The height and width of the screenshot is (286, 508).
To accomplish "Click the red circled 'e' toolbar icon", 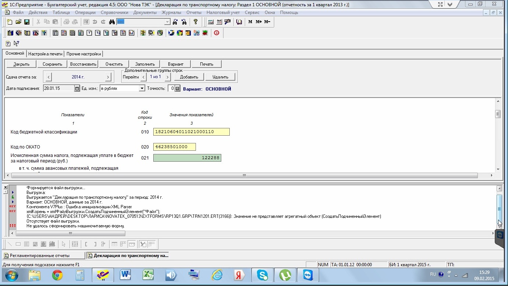I will pos(217,33).
